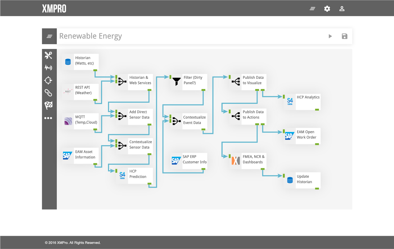Toggle the sidebar menu beside the title
Viewport: 394px width, 249px height.
tap(49, 36)
